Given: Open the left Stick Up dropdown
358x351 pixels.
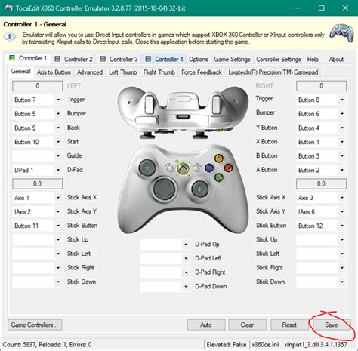Looking at the screenshot, I should (37, 239).
